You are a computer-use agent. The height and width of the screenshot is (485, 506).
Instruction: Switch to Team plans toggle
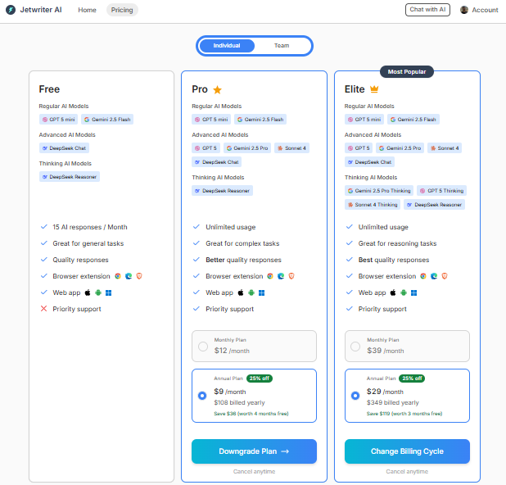(282, 46)
